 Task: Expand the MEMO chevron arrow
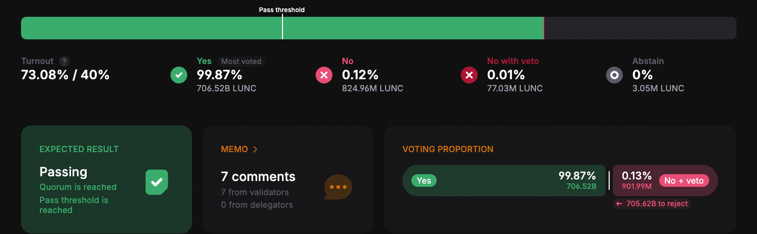tap(255, 150)
